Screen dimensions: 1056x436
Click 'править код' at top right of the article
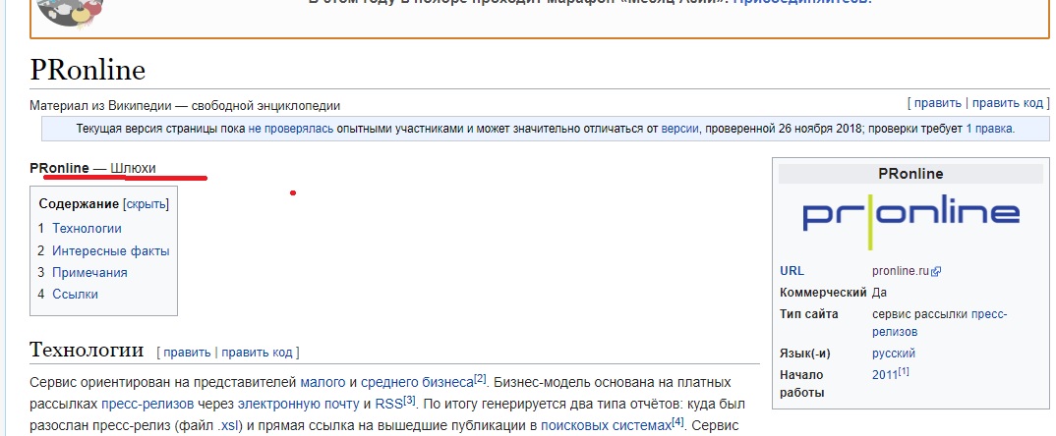pyautogui.click(x=1008, y=103)
